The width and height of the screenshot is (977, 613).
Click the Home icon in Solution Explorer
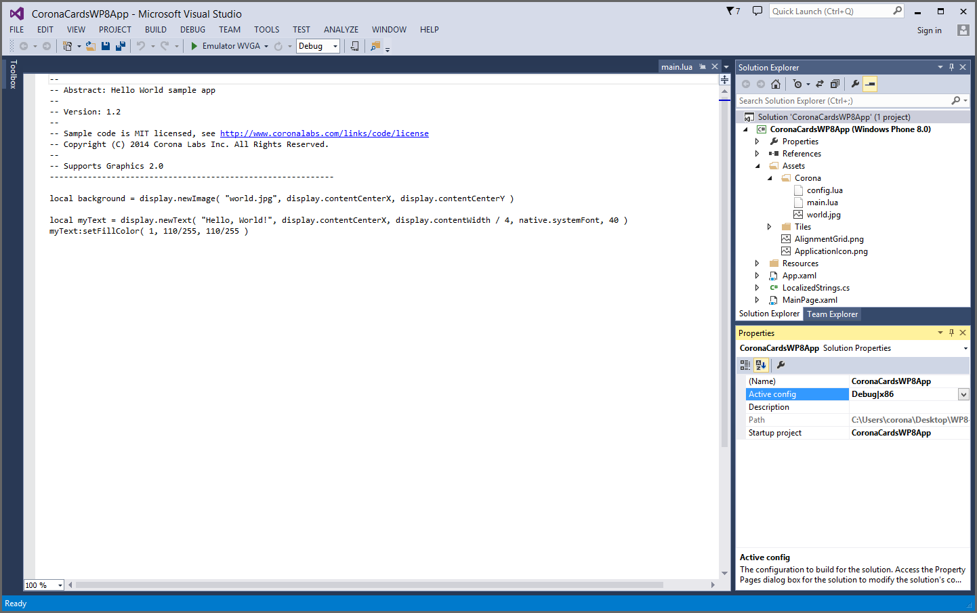point(776,84)
